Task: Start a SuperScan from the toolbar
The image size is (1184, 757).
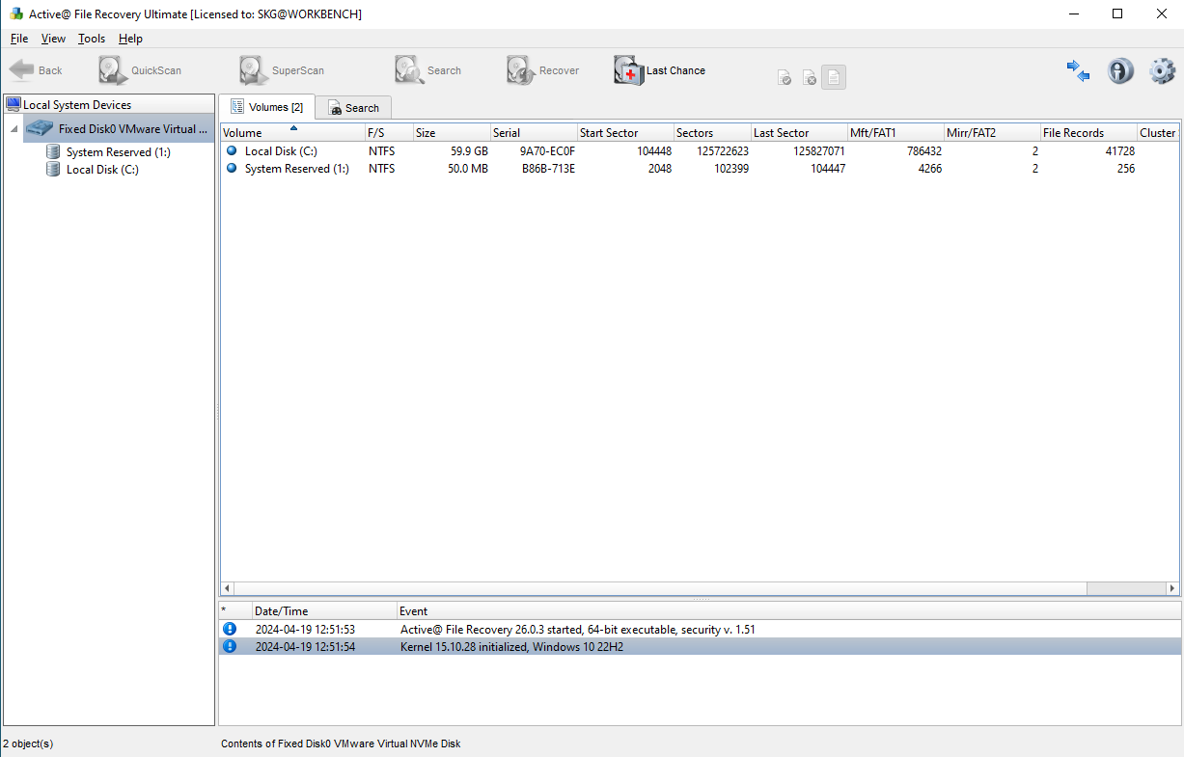Action: [x=282, y=70]
